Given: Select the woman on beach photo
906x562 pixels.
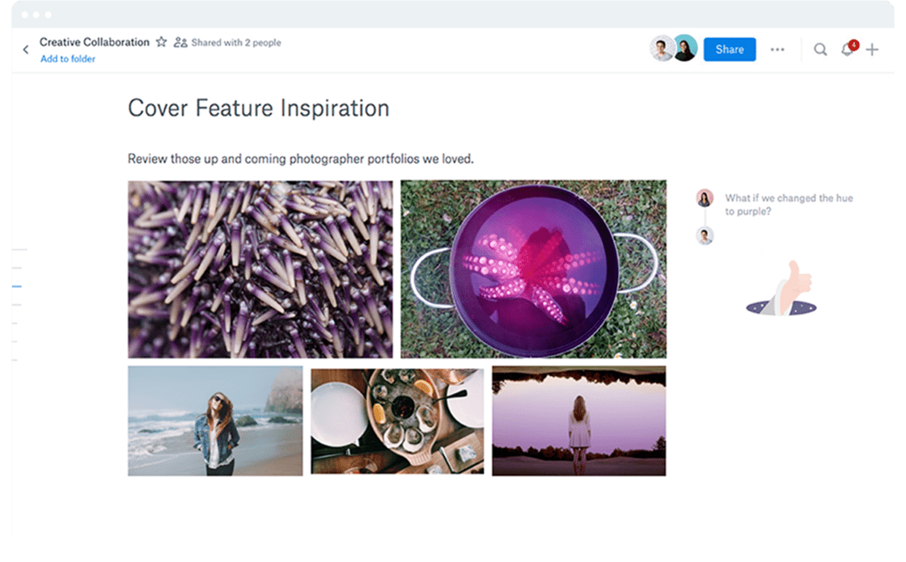Looking at the screenshot, I should (215, 420).
